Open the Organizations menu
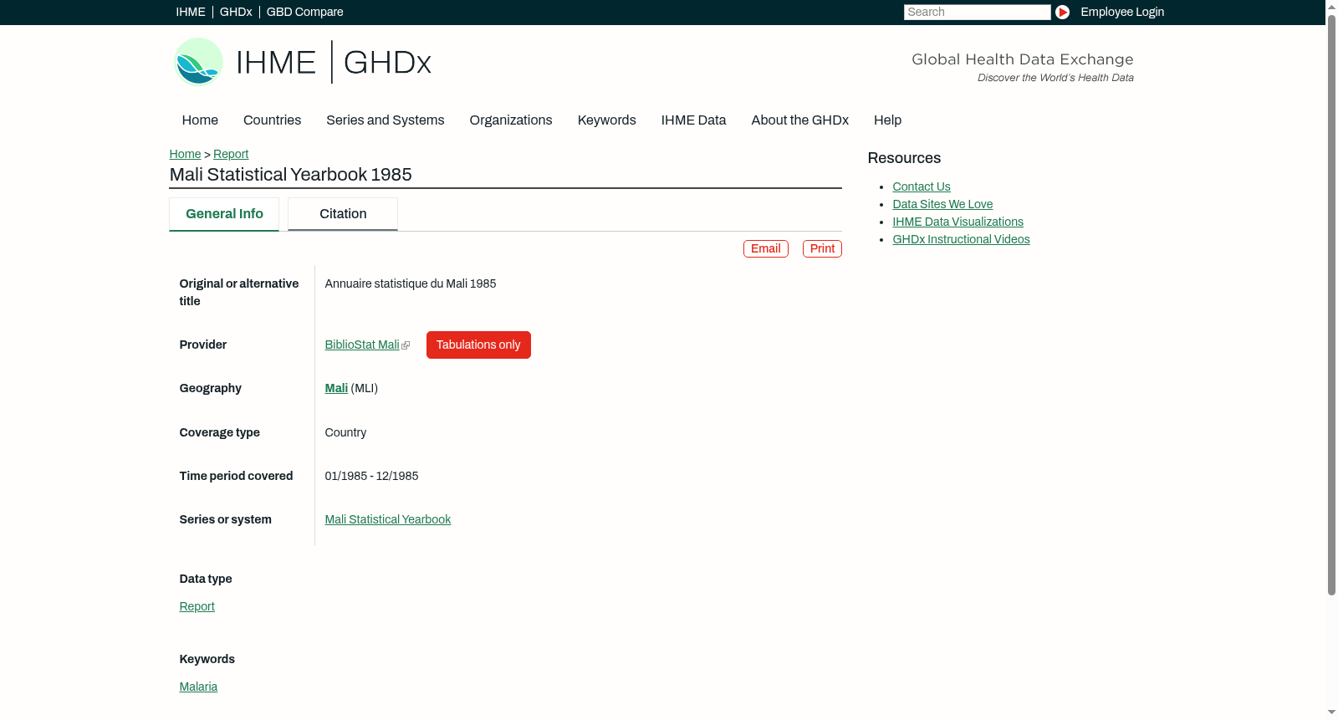1338x720 pixels. point(511,120)
